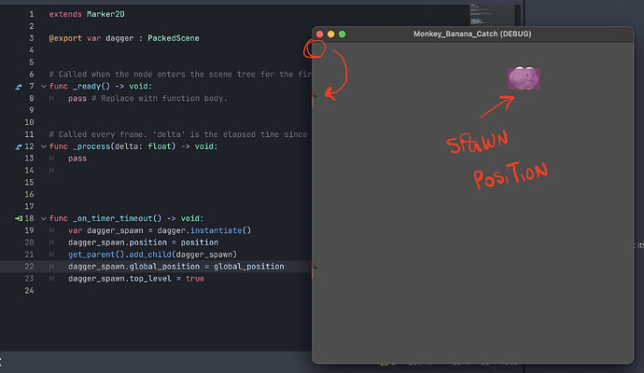Click comment 'Replace with function body.'
This screenshot has height=373, width=644.
(x=164, y=99)
